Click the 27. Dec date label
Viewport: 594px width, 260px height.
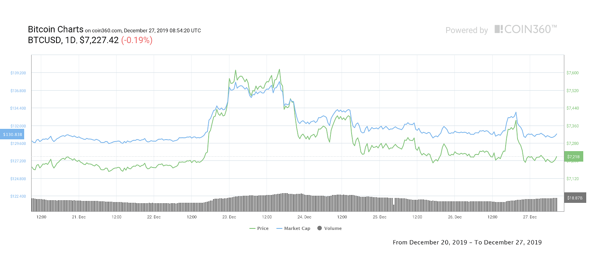[x=530, y=217]
